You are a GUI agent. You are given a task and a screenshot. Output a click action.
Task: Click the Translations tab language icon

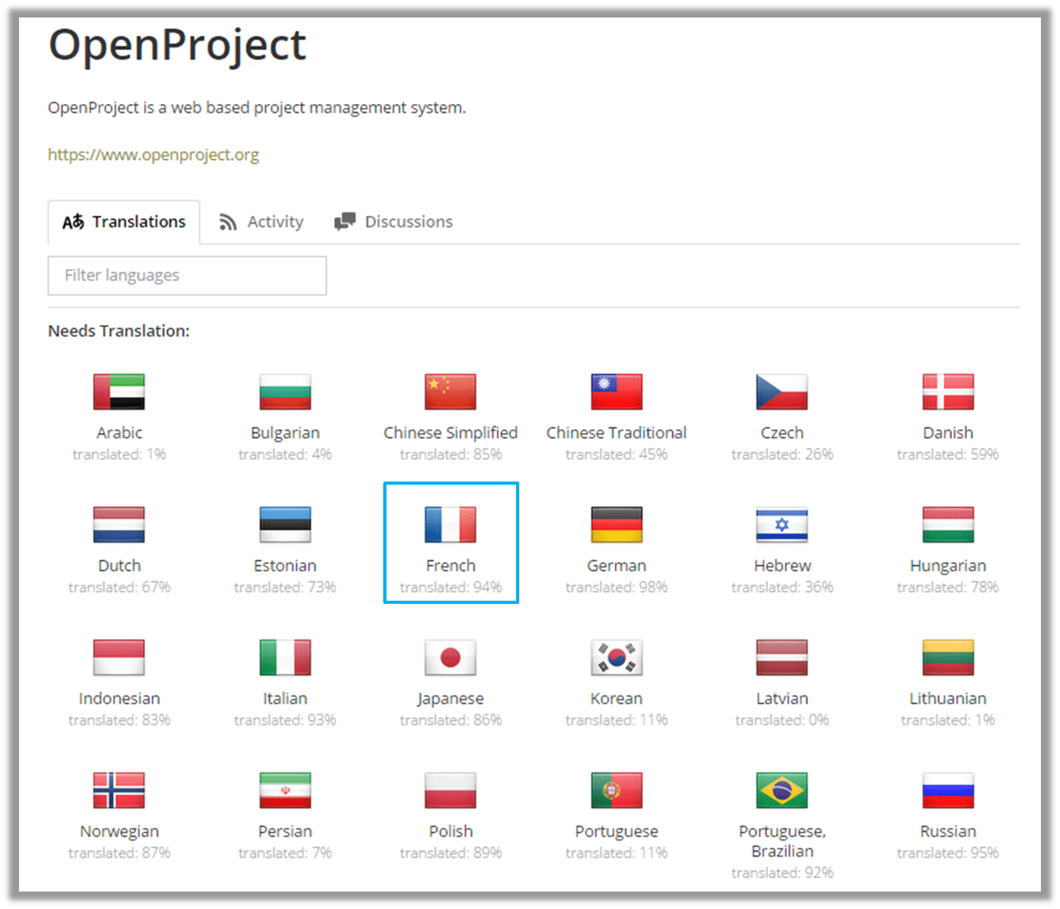click(x=72, y=221)
